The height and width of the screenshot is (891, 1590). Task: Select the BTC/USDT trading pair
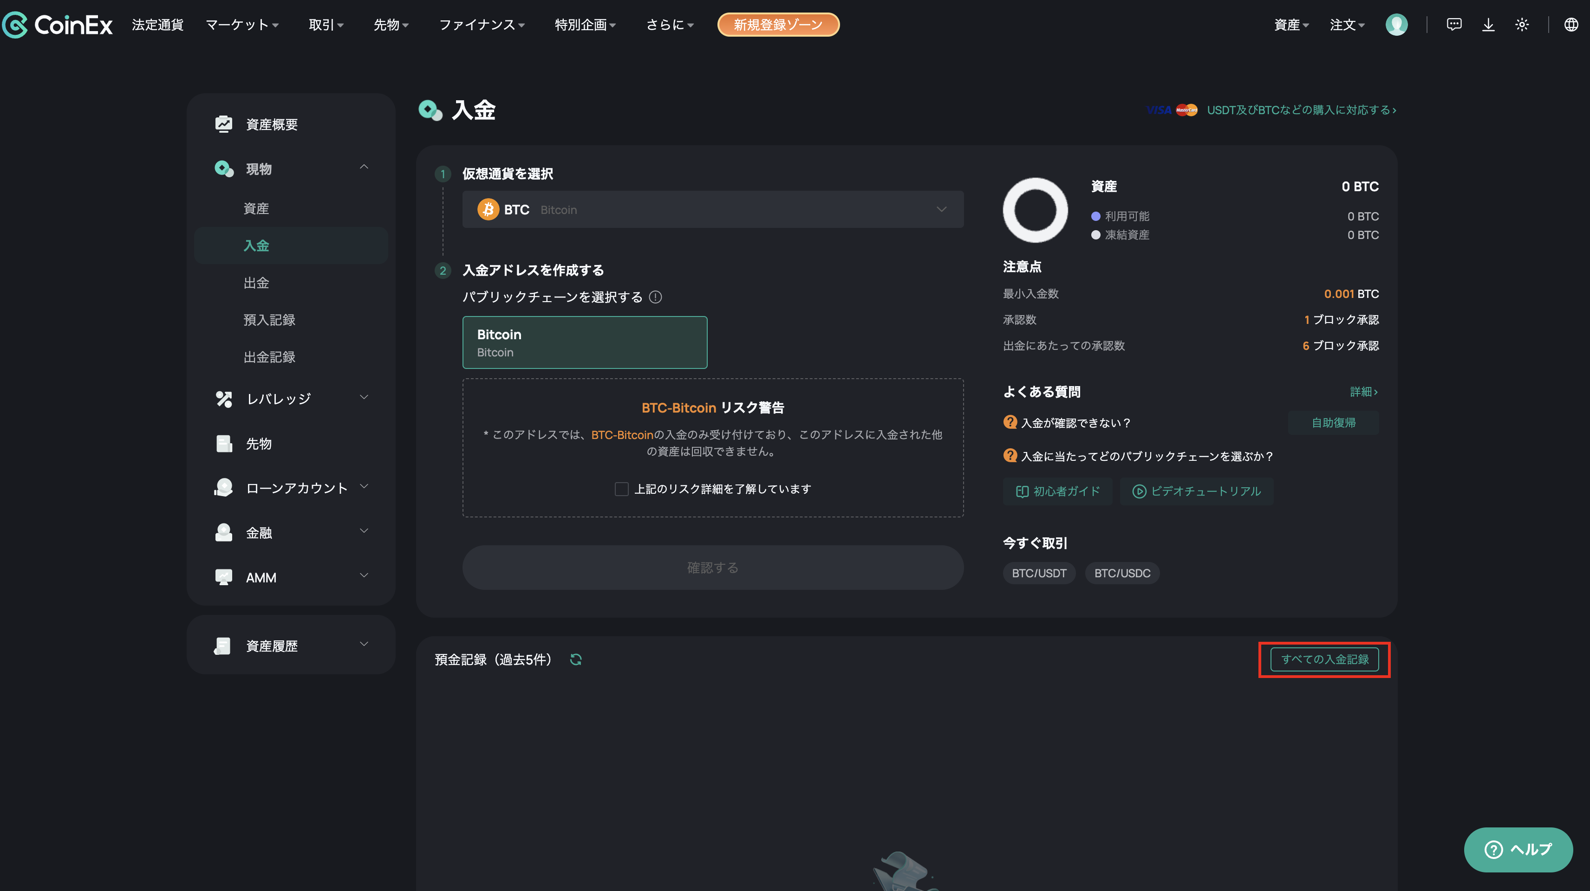(1039, 573)
